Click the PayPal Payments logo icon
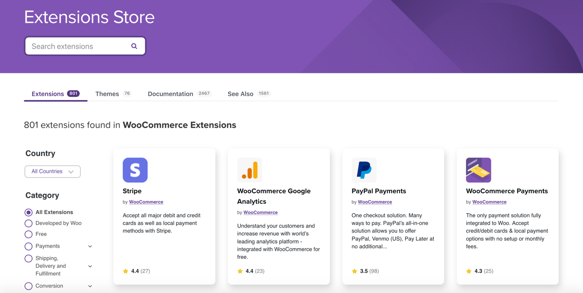This screenshot has height=293, width=583. tap(363, 170)
